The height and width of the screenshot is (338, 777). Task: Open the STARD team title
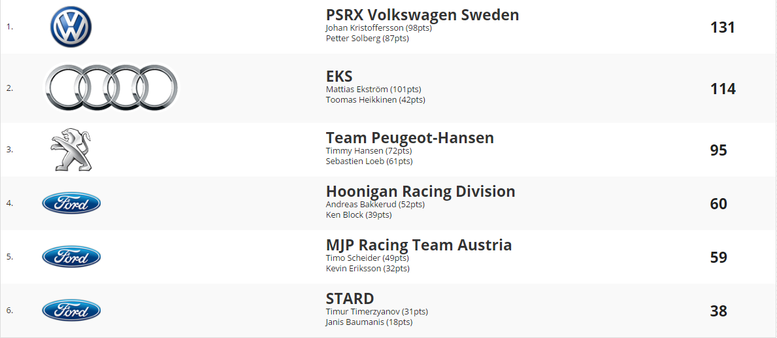click(x=350, y=298)
